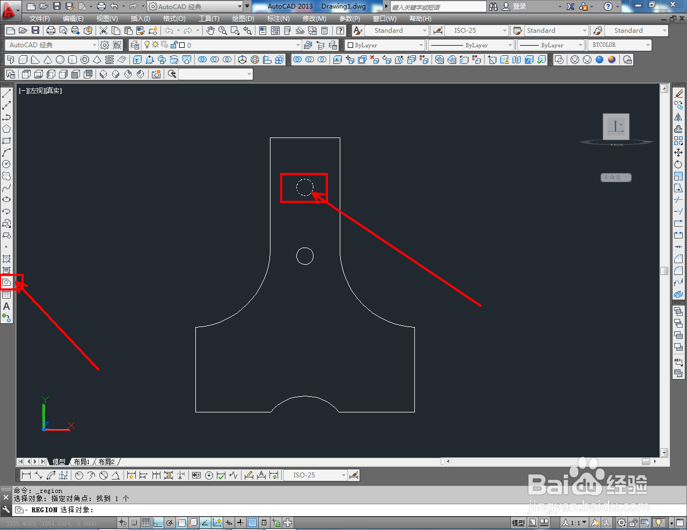Switch to the 布局2 layout tab
687x530 pixels.
tap(106, 462)
